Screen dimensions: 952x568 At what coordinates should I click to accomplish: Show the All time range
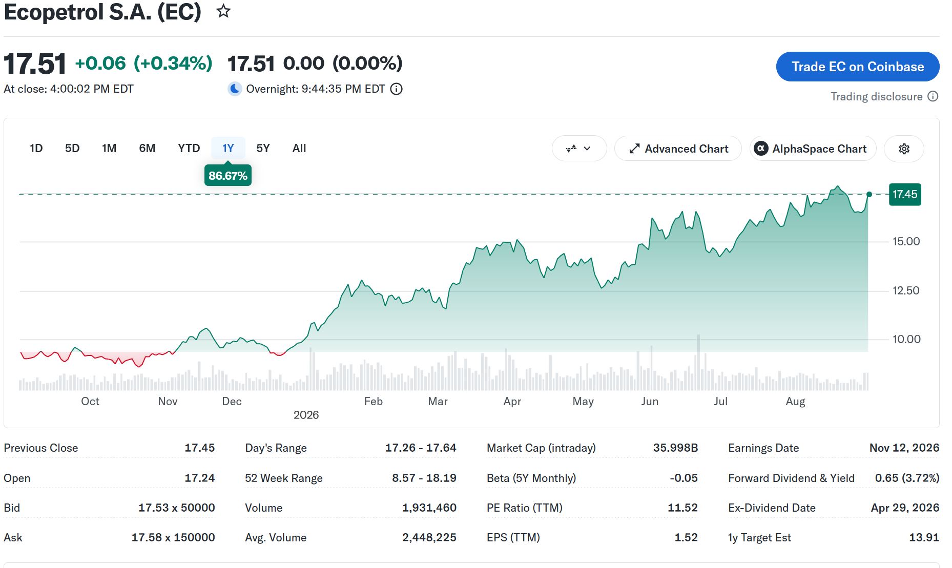(x=299, y=148)
